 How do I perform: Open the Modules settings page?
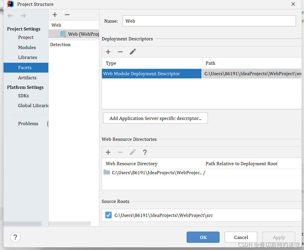tap(27, 48)
